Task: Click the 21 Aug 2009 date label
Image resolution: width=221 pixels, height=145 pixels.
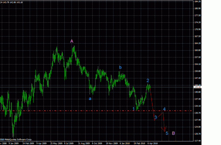Action: 84,144
